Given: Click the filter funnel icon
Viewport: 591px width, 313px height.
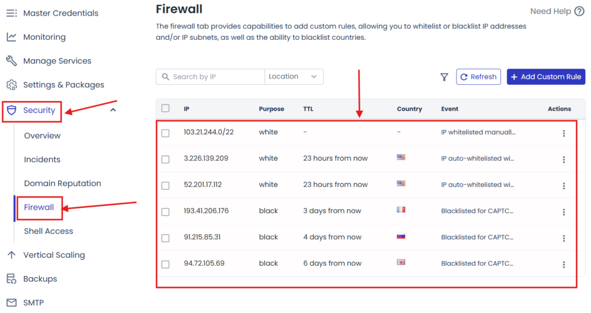Looking at the screenshot, I should click(444, 77).
